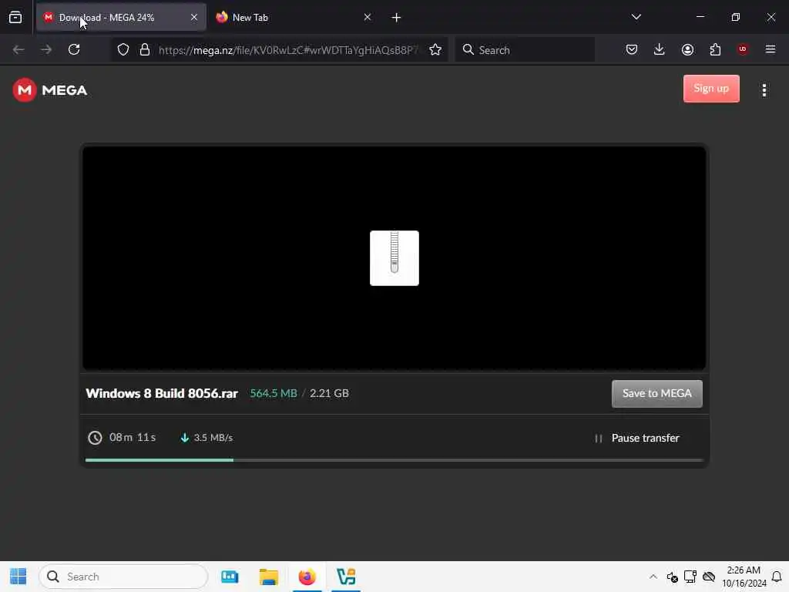Click the muted volume tray icon
The image size is (789, 592).
coord(672,577)
